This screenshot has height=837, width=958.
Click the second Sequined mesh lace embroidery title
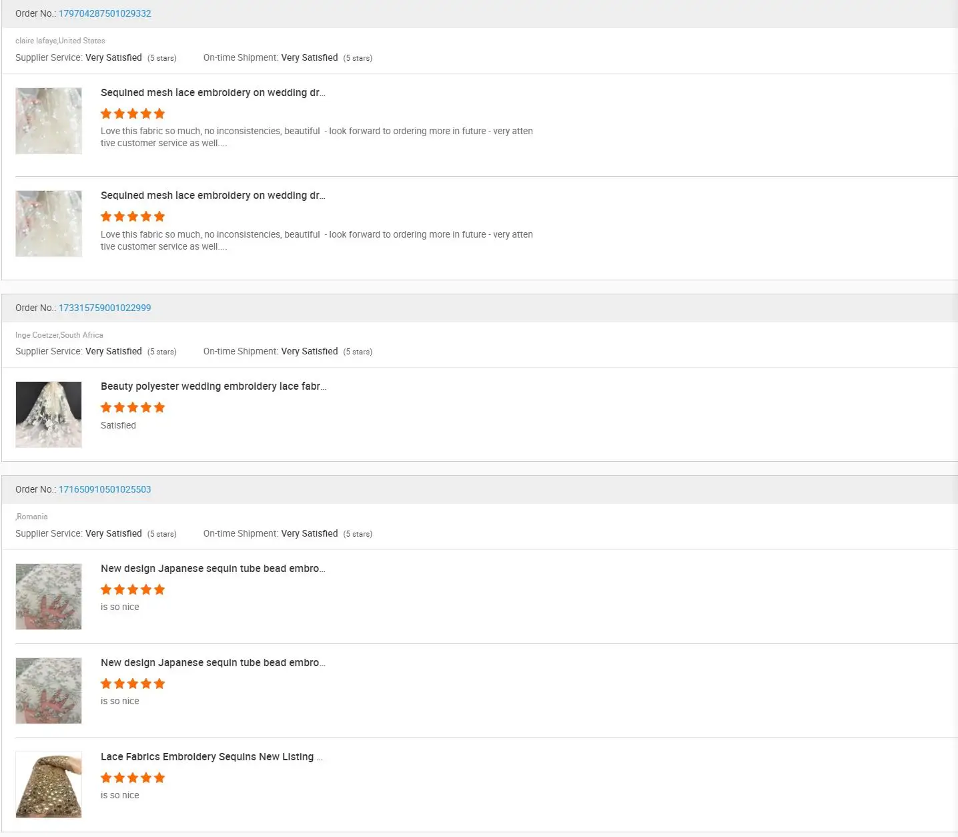[x=213, y=196]
